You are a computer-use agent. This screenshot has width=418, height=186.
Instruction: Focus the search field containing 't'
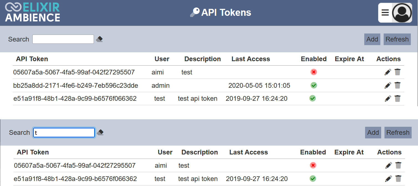pyautogui.click(x=64, y=133)
